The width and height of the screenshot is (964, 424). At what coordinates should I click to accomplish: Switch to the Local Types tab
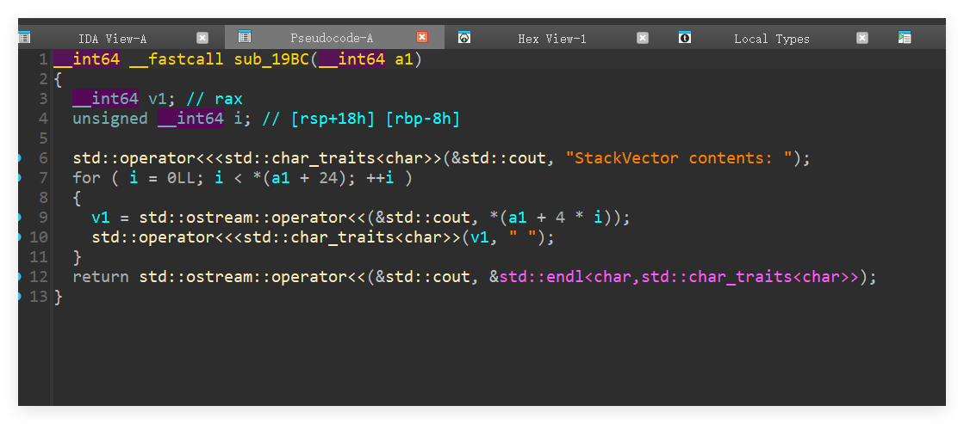pos(772,39)
